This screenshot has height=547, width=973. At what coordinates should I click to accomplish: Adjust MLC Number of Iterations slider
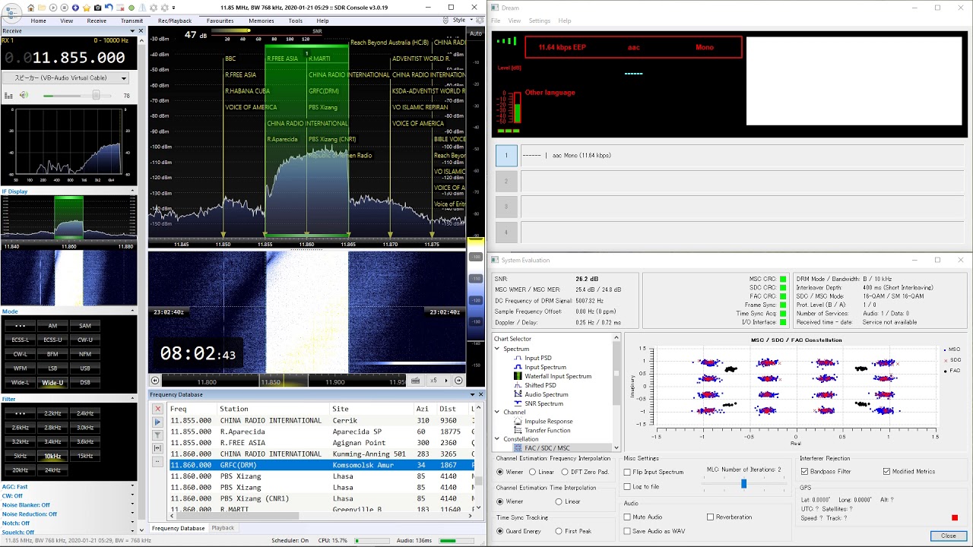click(743, 483)
